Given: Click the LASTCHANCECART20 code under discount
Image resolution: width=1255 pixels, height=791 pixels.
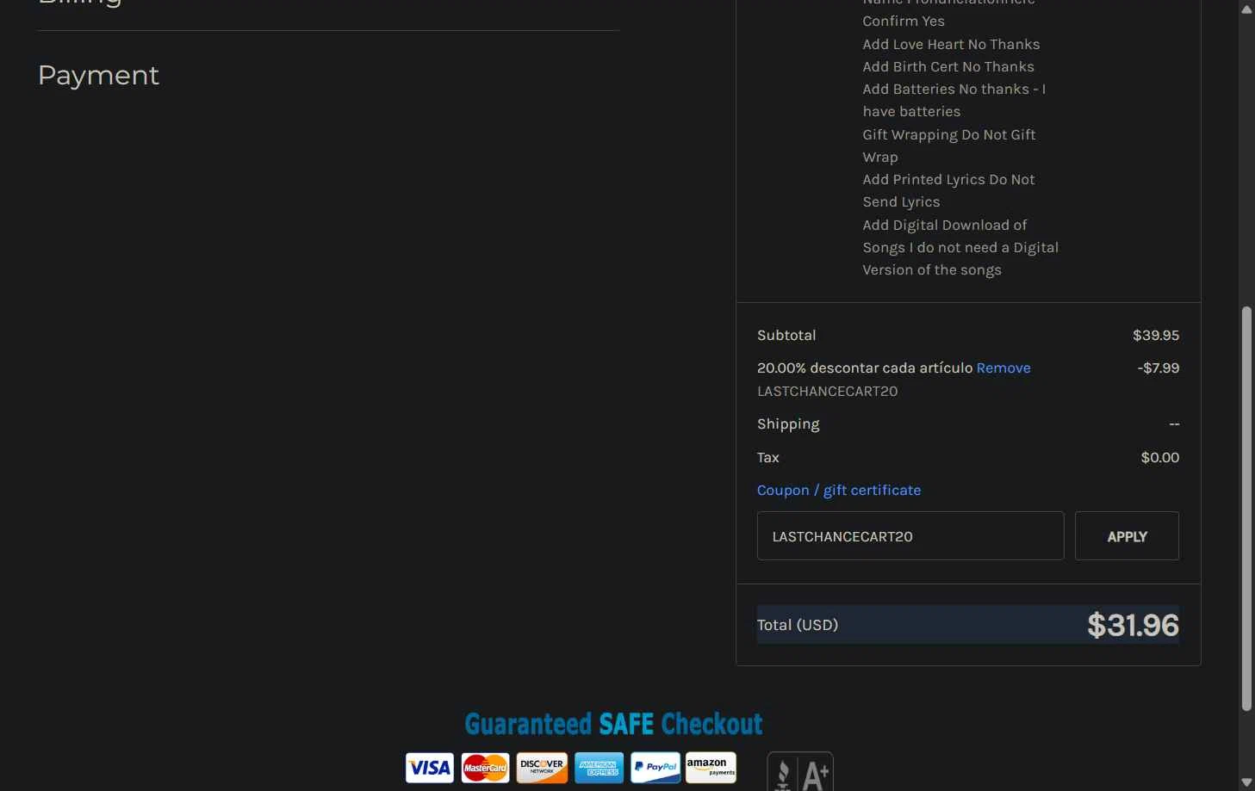Looking at the screenshot, I should (x=827, y=391).
